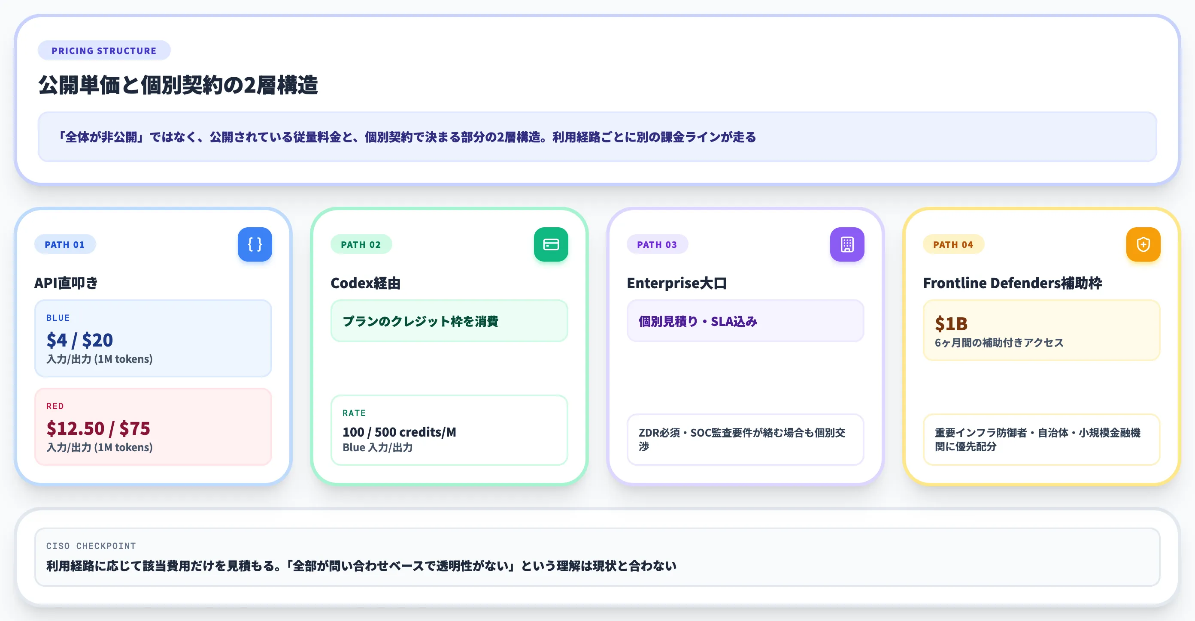Click the API直叩き card title
The height and width of the screenshot is (621, 1195).
[67, 283]
